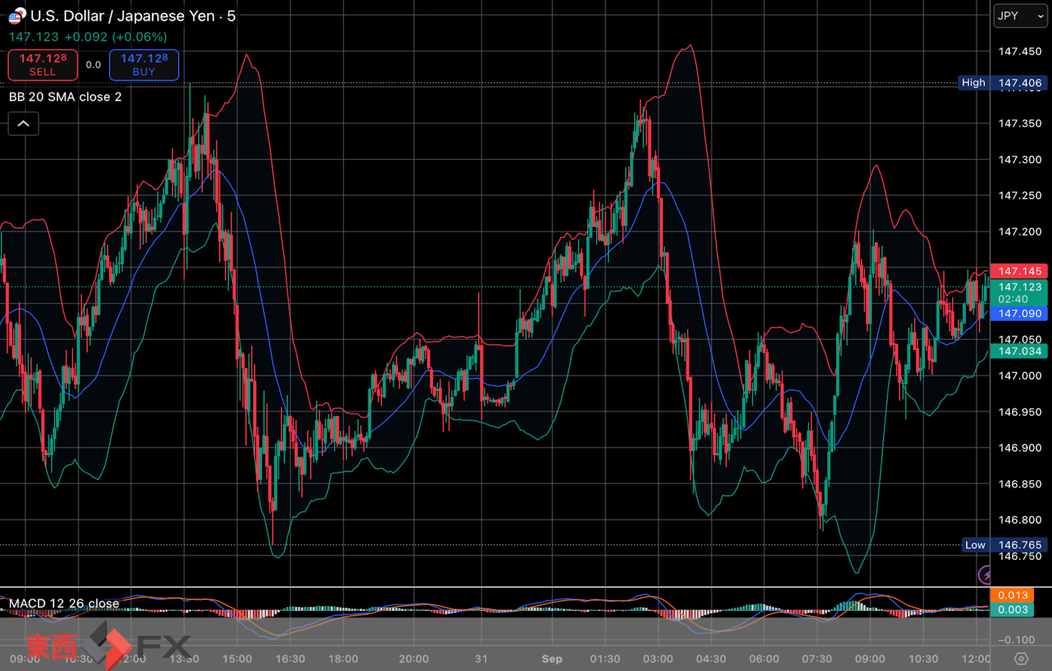Click the 0.0 spread value between Sell and Buy
The height and width of the screenshot is (671, 1052).
click(93, 65)
